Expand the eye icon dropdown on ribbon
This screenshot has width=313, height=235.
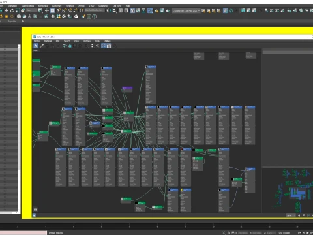coord(23,22)
